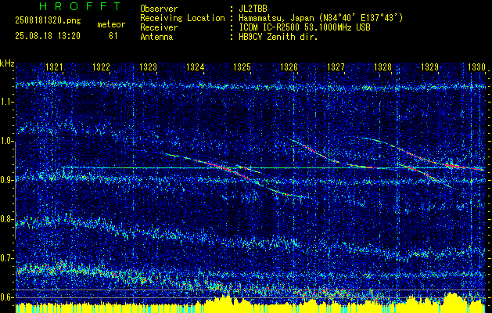
Task: Click the 1321 time marker
Action: tap(54, 67)
